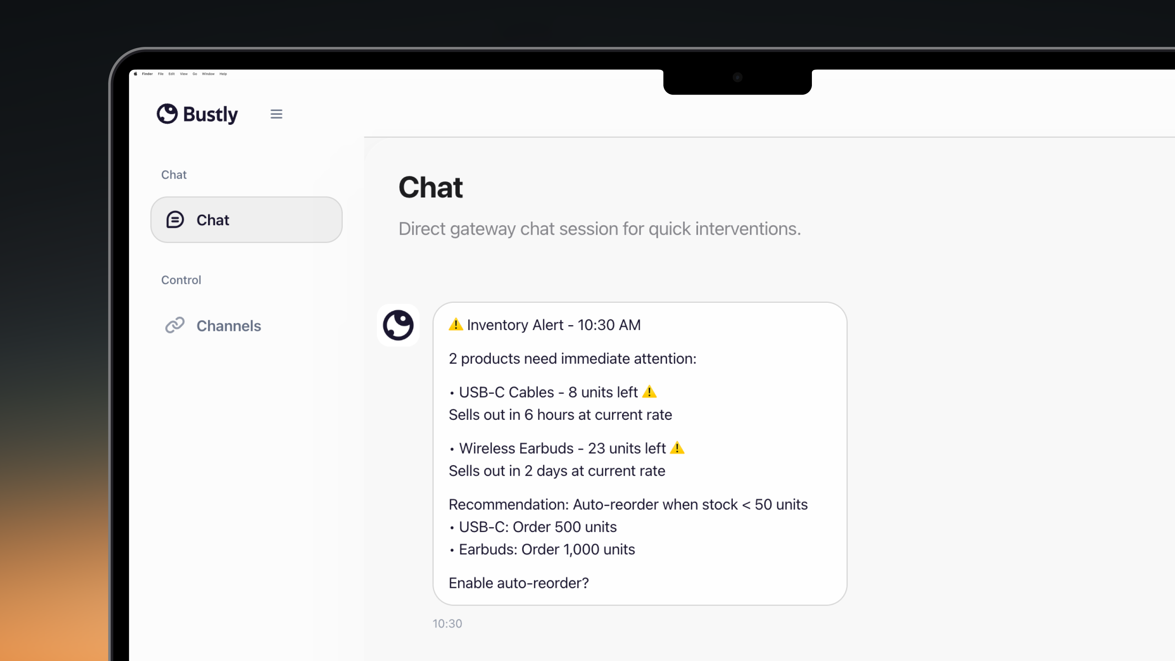Open the View menu
The width and height of the screenshot is (1175, 661).
click(184, 73)
